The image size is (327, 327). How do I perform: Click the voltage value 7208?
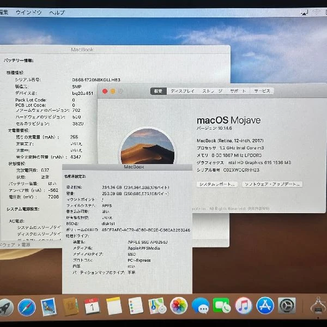(x=53, y=197)
